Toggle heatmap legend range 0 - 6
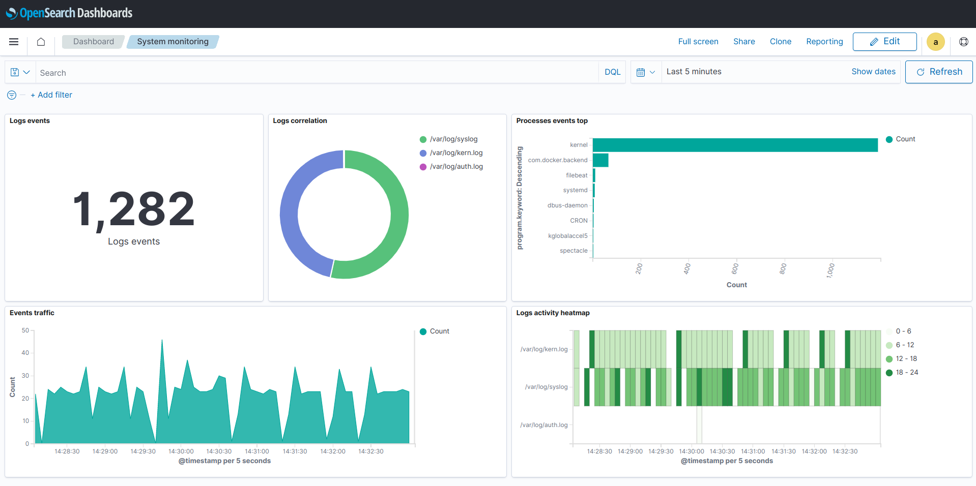The image size is (976, 486). point(899,331)
